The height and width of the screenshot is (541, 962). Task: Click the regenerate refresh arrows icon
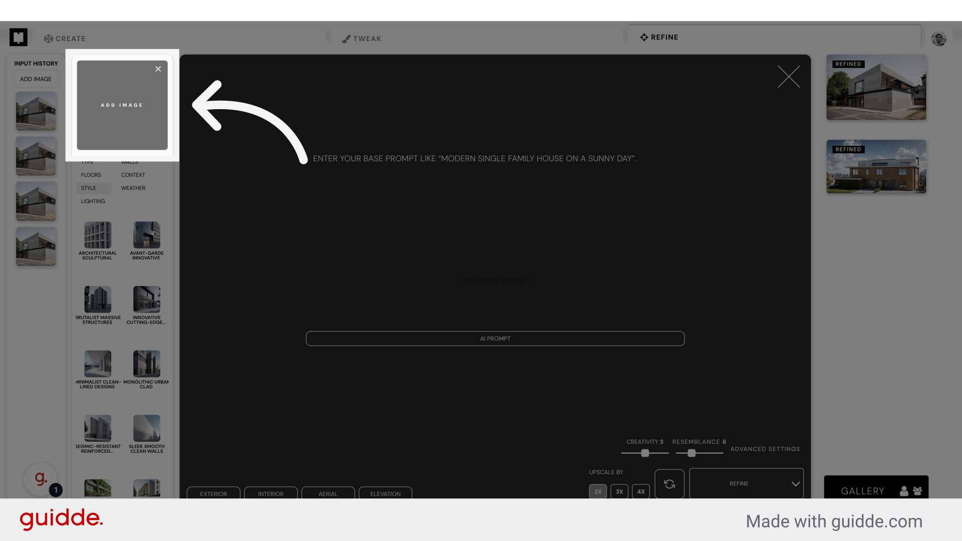click(x=669, y=484)
